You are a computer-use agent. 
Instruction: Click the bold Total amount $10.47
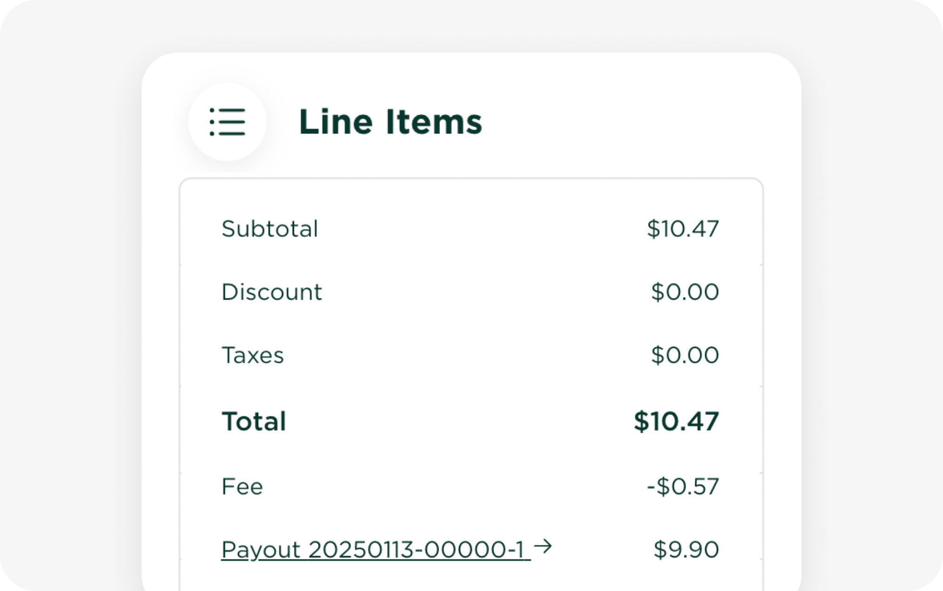tap(676, 421)
